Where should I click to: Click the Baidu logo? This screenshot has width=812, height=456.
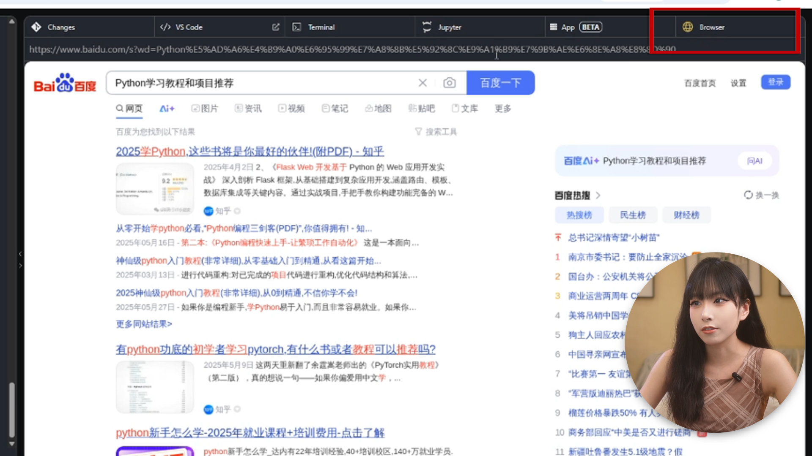[65, 83]
